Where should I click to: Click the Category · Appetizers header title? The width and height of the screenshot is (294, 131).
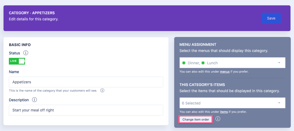32,13
